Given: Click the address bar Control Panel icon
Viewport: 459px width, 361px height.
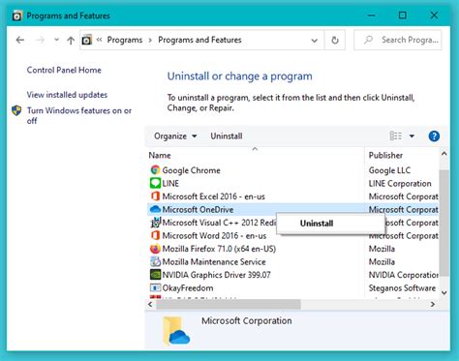Looking at the screenshot, I should [x=87, y=40].
